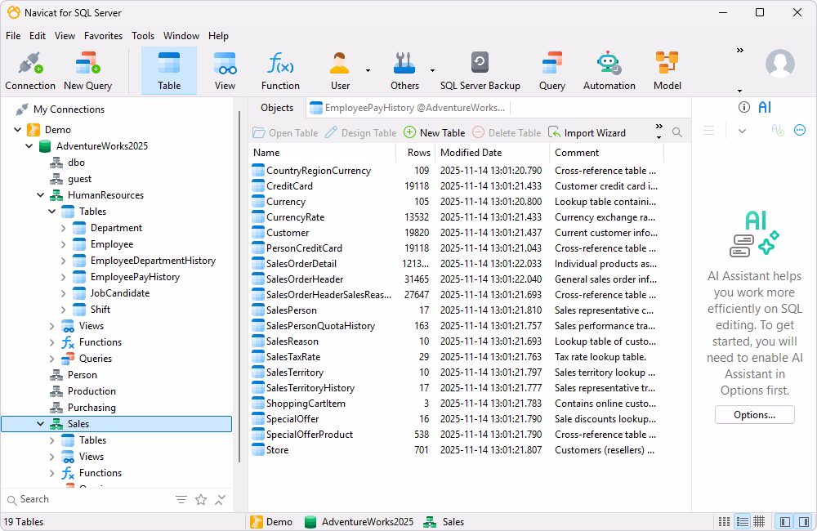Switch to the Objects tab

[x=277, y=107]
